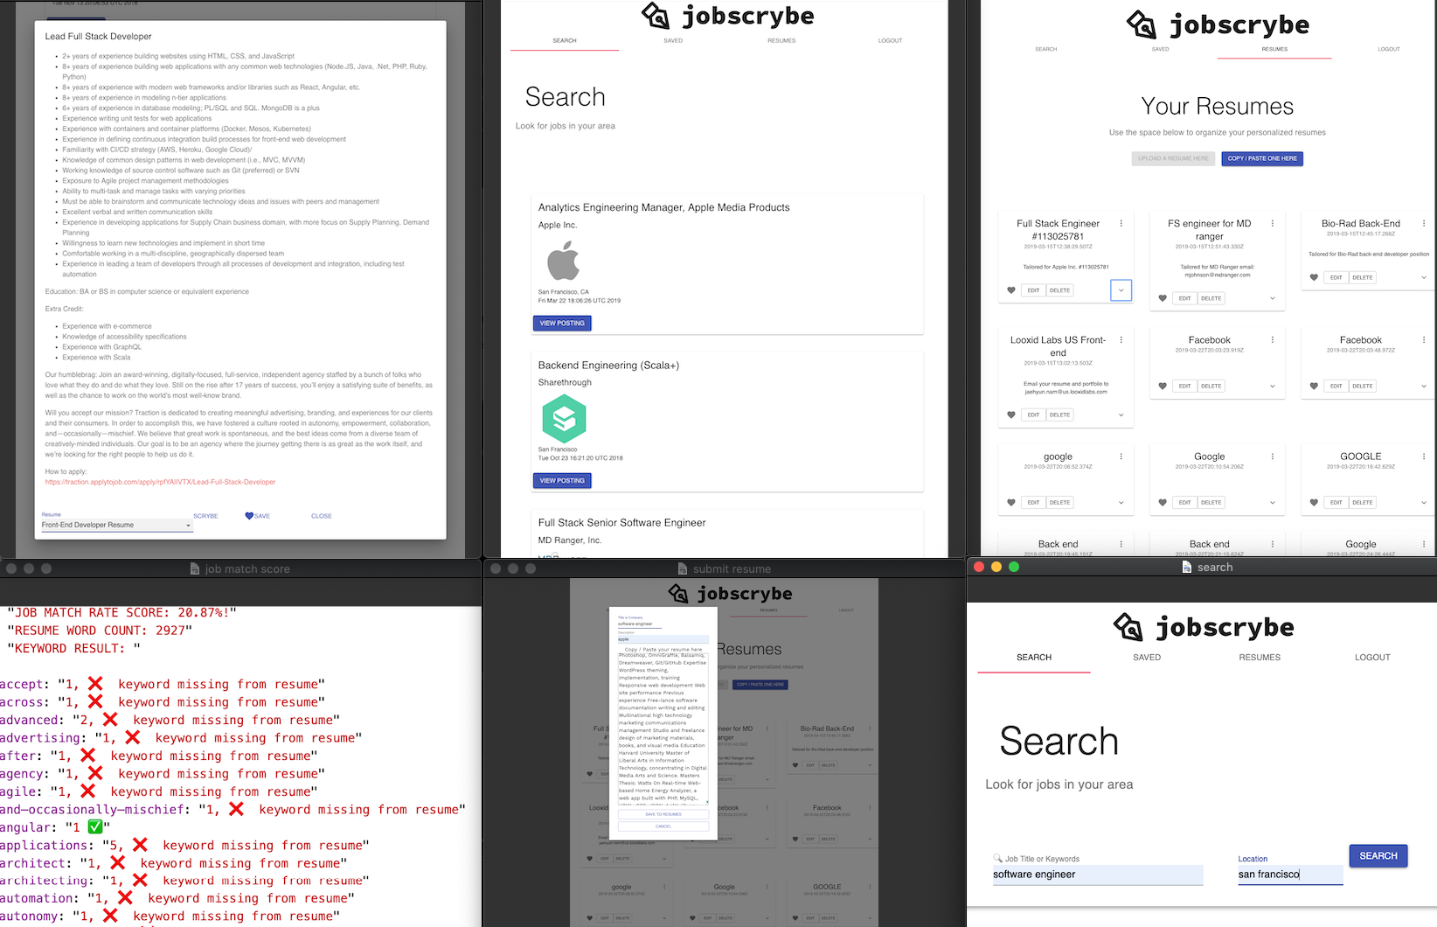This screenshot has height=927, width=1437.
Task: Click Apple logo in Analytics Engineering Manager listing
Action: 564,261
